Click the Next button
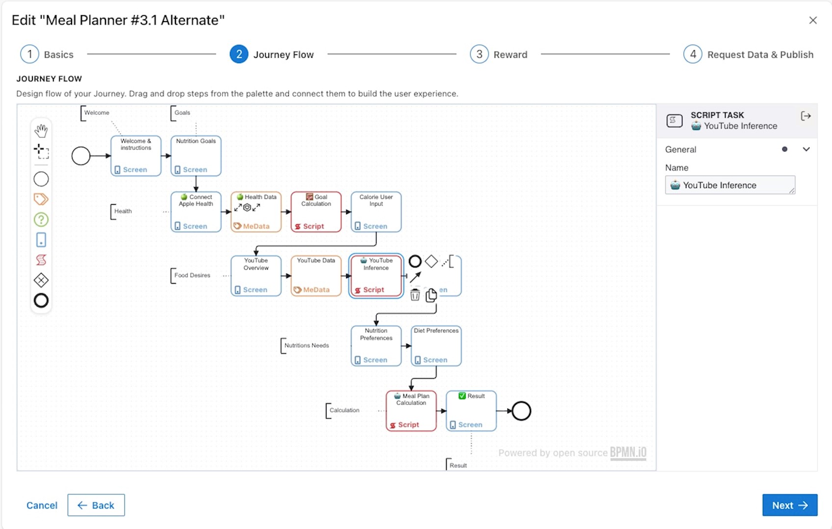This screenshot has height=529, width=832. point(789,505)
